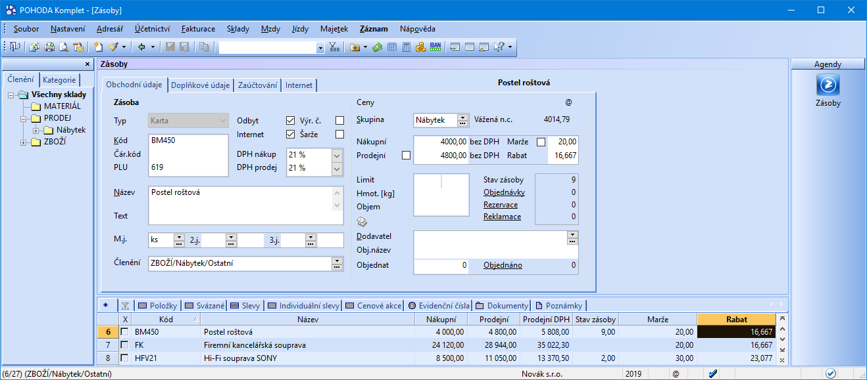Open the Skupina selection button

click(x=462, y=121)
